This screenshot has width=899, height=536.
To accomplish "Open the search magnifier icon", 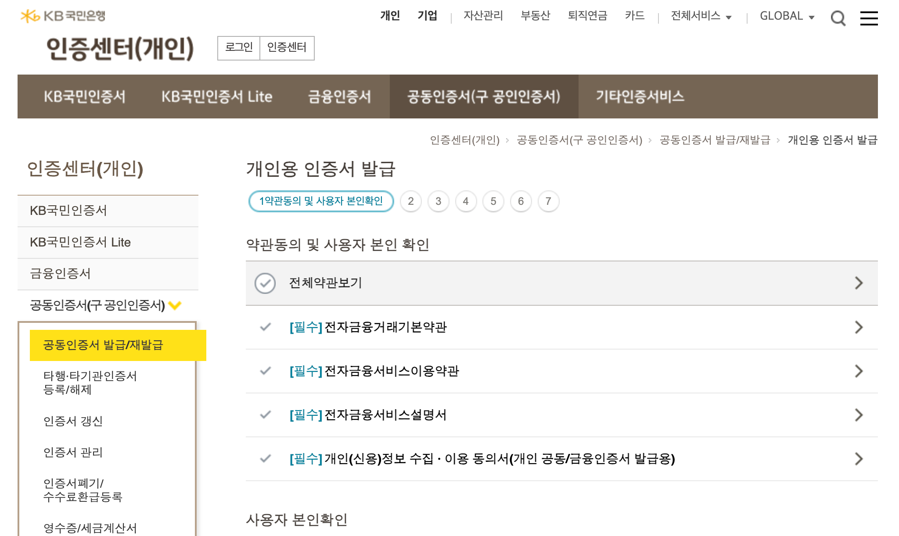I will pyautogui.click(x=838, y=18).
